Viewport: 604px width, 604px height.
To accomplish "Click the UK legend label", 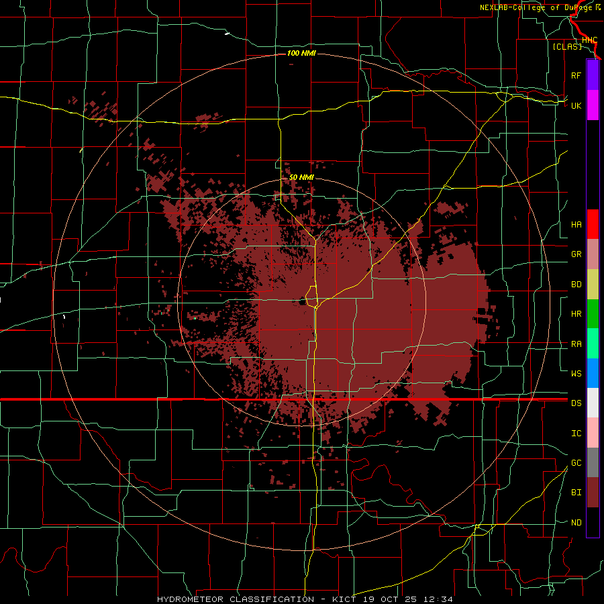I will (x=576, y=105).
